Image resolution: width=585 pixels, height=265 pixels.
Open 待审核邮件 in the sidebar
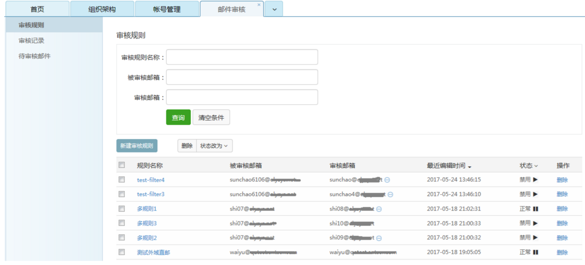(x=35, y=56)
